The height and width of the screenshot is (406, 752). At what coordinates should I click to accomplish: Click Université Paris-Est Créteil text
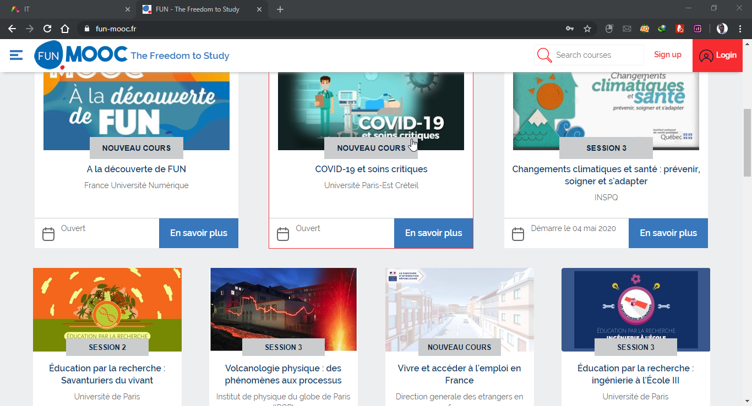point(371,185)
